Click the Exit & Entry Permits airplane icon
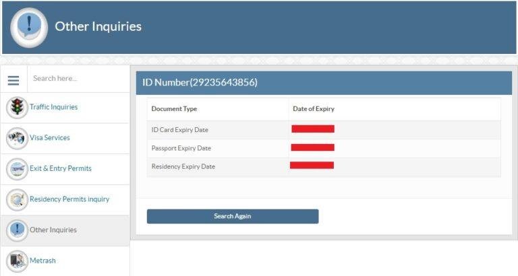 click(x=16, y=169)
